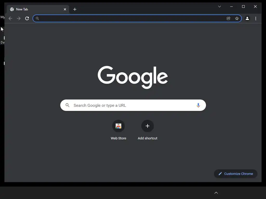This screenshot has height=199, width=266.
Task: Bookmark this tab with the star icon
Action: click(x=237, y=18)
